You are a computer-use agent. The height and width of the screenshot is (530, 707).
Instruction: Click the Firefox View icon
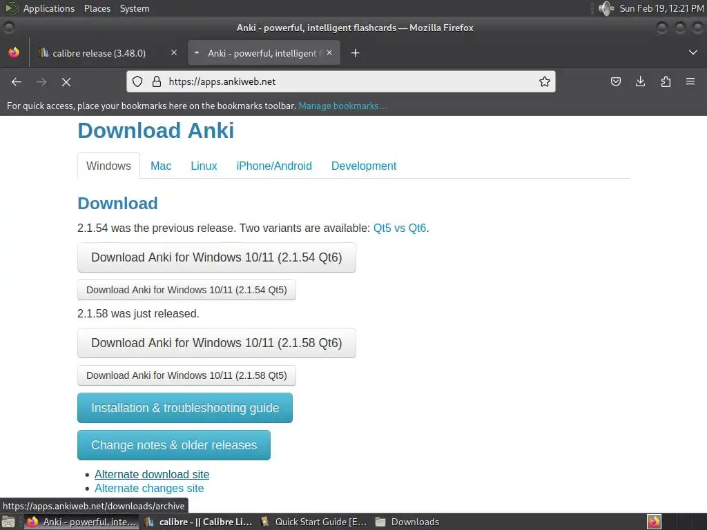14,52
